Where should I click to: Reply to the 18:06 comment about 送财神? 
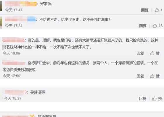(x=140, y=53)
